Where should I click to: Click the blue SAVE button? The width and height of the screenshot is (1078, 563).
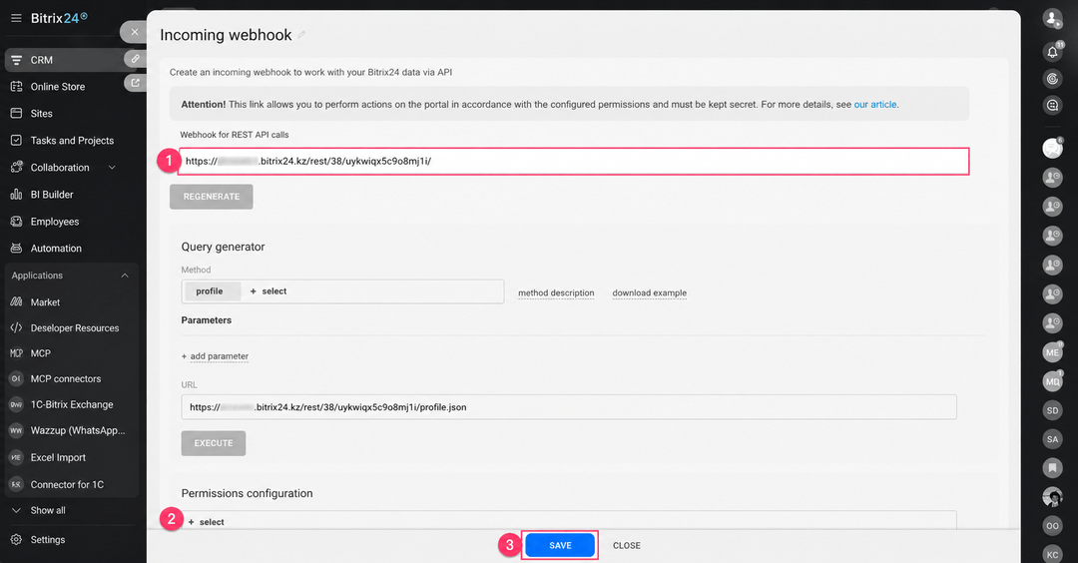(560, 545)
